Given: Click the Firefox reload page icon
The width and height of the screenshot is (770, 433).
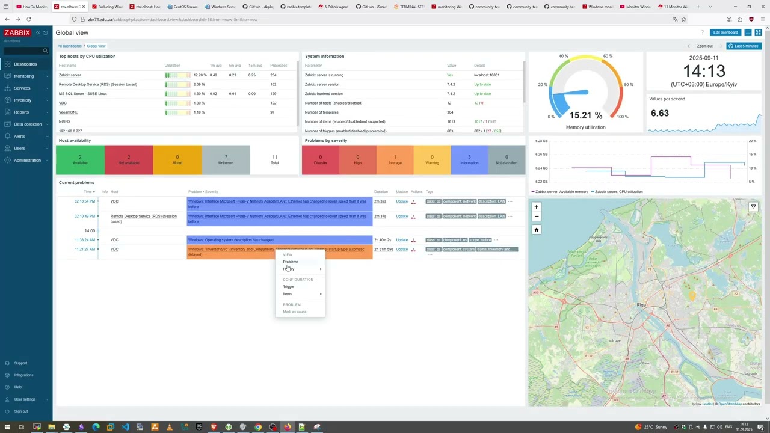Looking at the screenshot, I should (x=28, y=19).
